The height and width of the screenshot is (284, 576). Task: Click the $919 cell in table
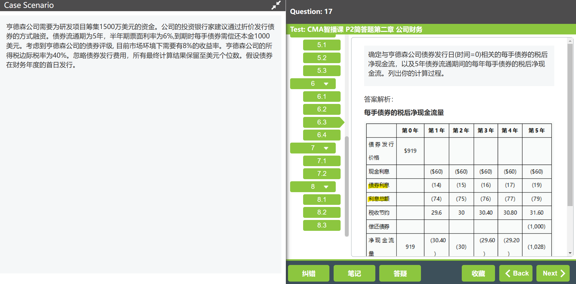coord(410,151)
